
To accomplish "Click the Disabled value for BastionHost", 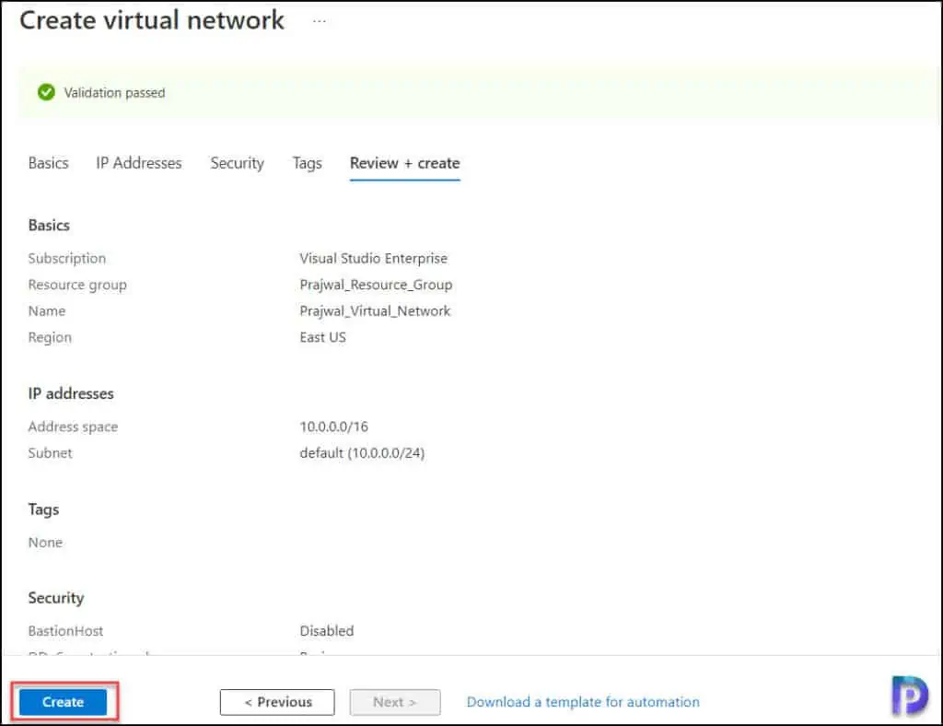I will pyautogui.click(x=327, y=631).
